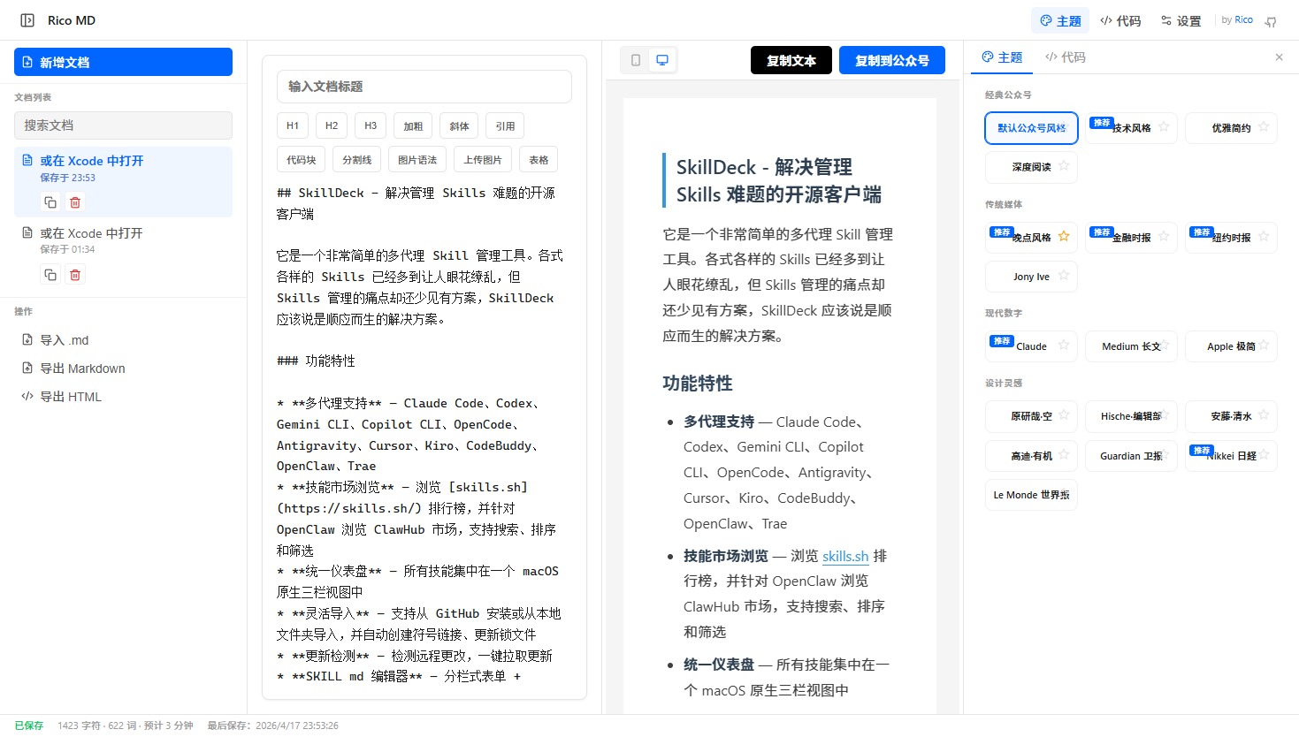Insert H3 heading

pos(371,125)
